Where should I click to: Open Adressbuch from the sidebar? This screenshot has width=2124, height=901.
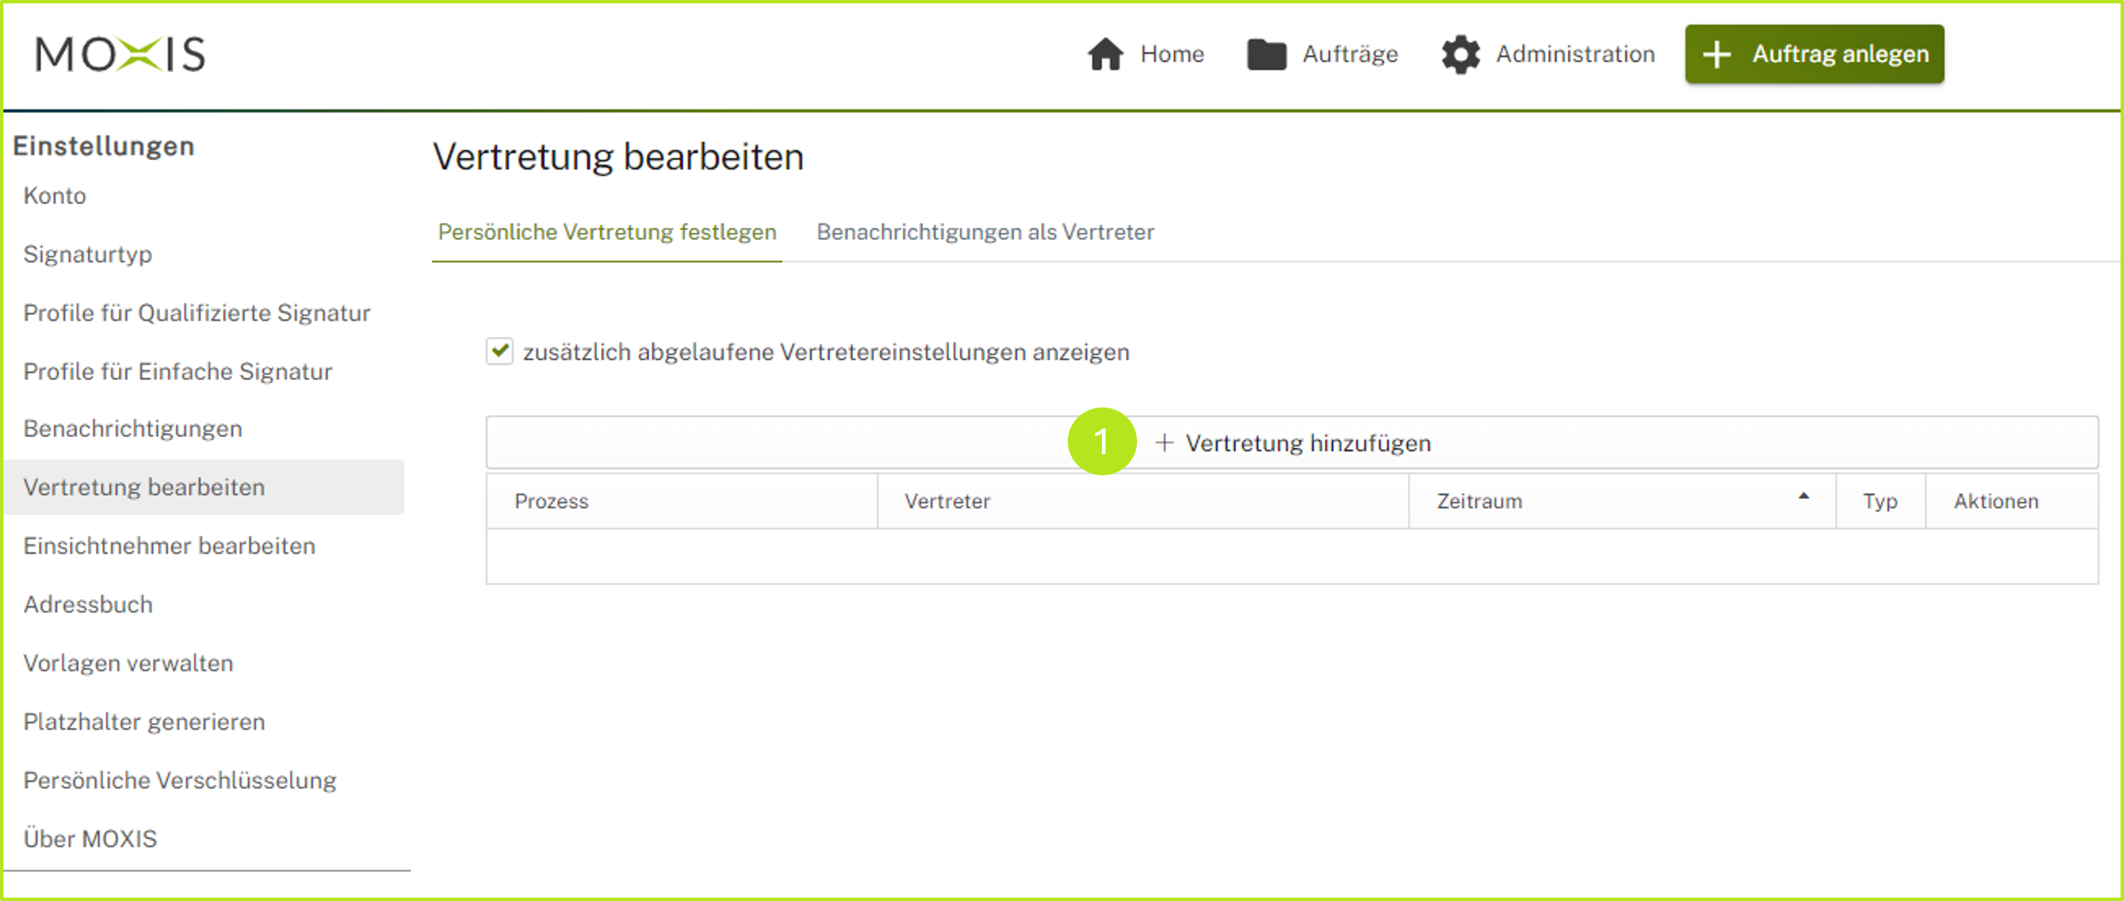(x=88, y=604)
